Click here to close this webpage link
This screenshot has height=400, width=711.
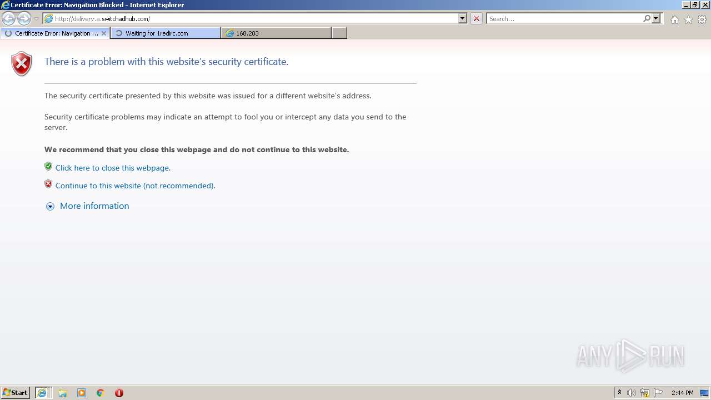(x=113, y=168)
